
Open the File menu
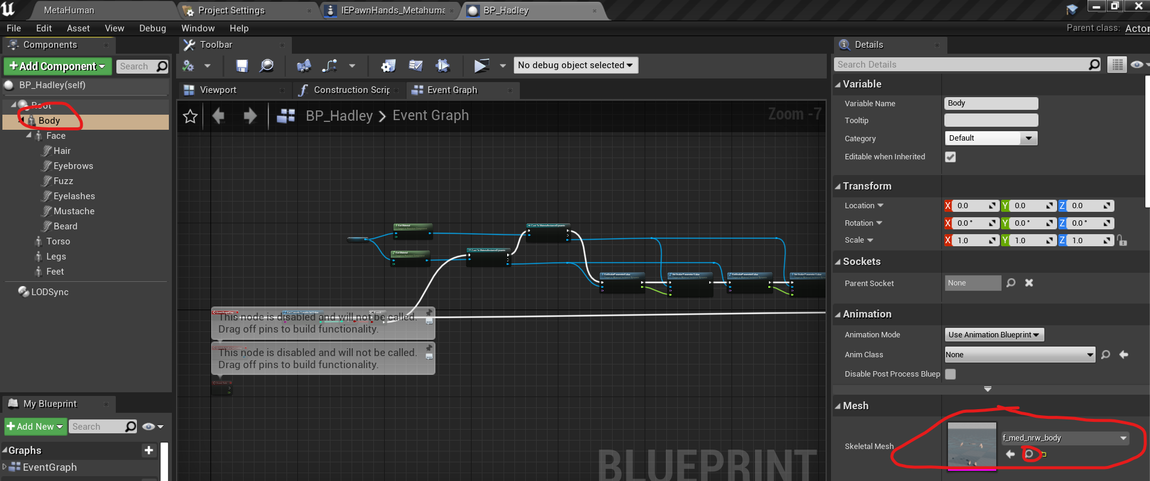tap(14, 28)
